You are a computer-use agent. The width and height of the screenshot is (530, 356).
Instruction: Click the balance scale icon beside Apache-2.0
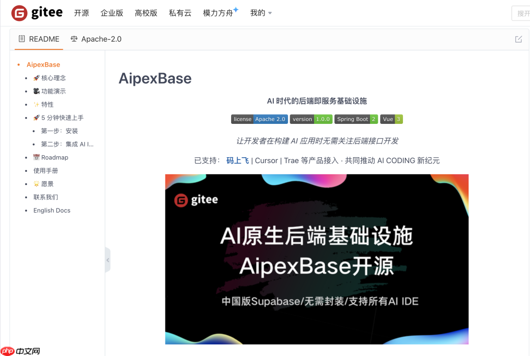click(x=75, y=39)
